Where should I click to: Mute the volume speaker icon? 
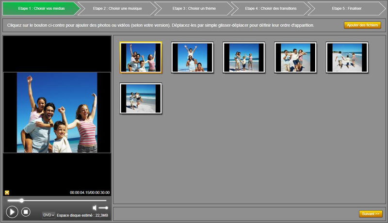pos(95,208)
